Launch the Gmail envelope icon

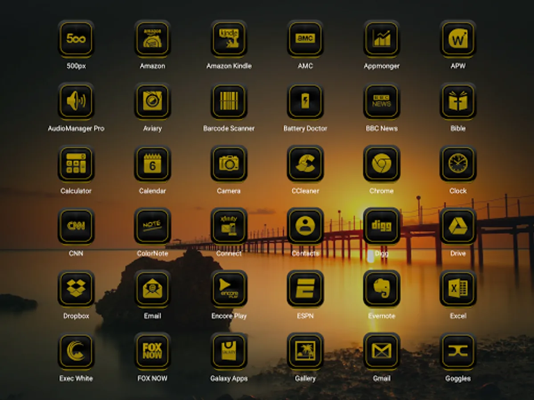pos(382,351)
